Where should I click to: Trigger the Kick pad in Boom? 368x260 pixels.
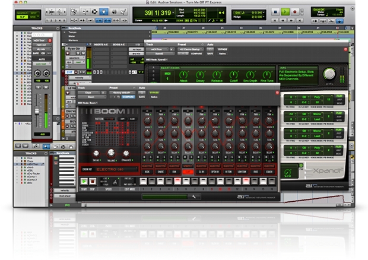(147, 172)
